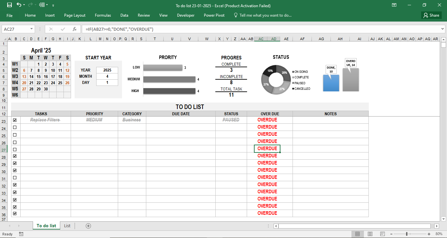Open the Insert Function dialog
The image size is (447, 238).
pos(74,29)
